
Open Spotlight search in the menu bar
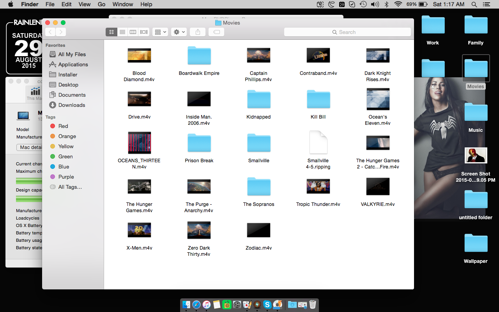click(x=474, y=4)
